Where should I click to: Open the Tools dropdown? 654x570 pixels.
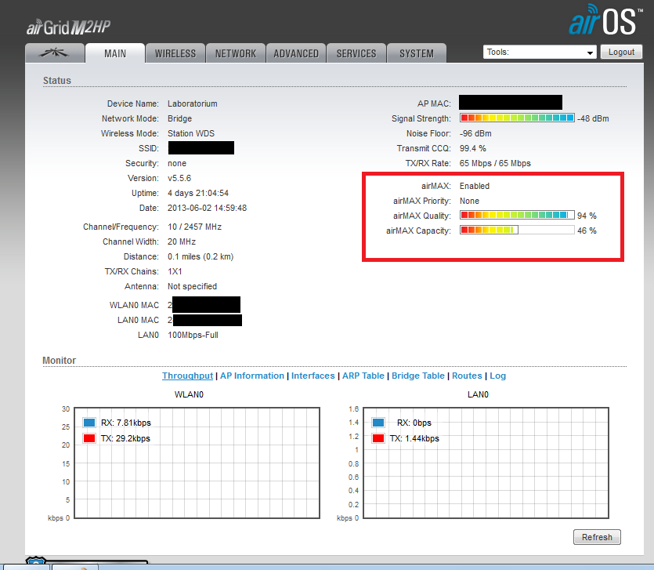[540, 51]
